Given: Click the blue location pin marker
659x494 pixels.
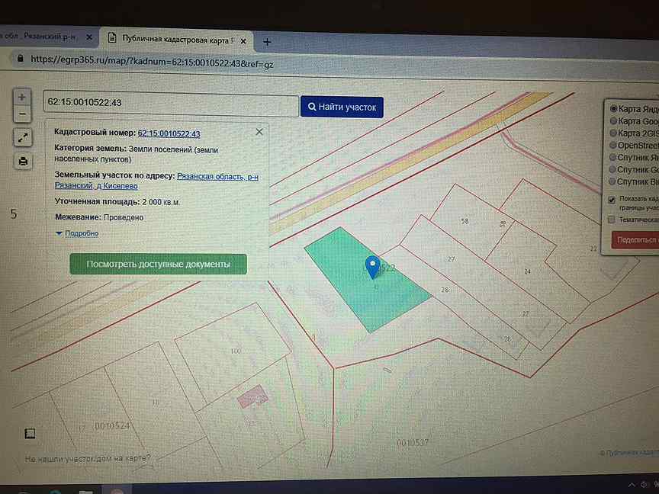Looking at the screenshot, I should click(x=372, y=267).
